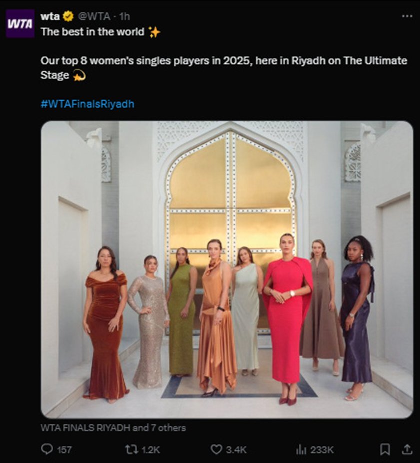Open the WTA purple profile avatar

click(20, 23)
